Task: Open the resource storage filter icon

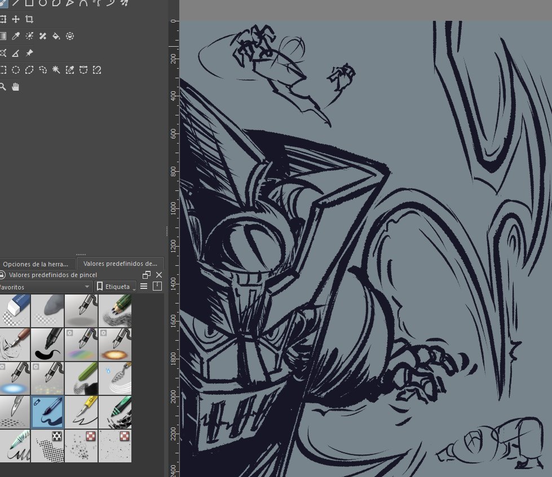Action: coord(157,287)
